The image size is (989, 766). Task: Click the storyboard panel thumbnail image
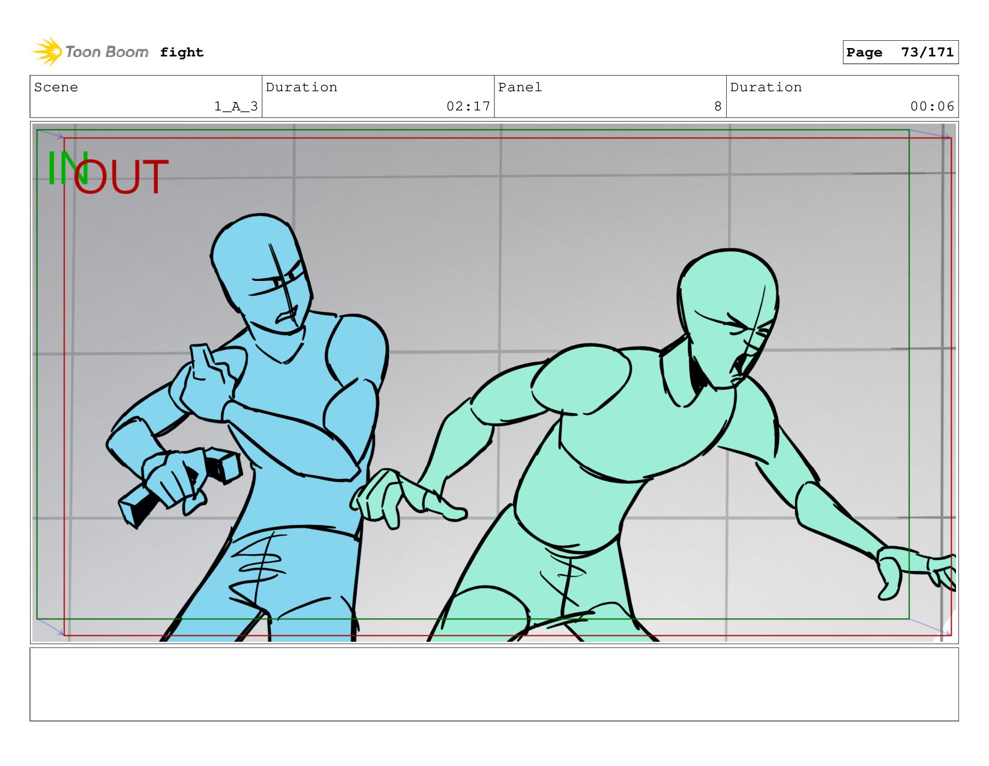pyautogui.click(x=494, y=382)
